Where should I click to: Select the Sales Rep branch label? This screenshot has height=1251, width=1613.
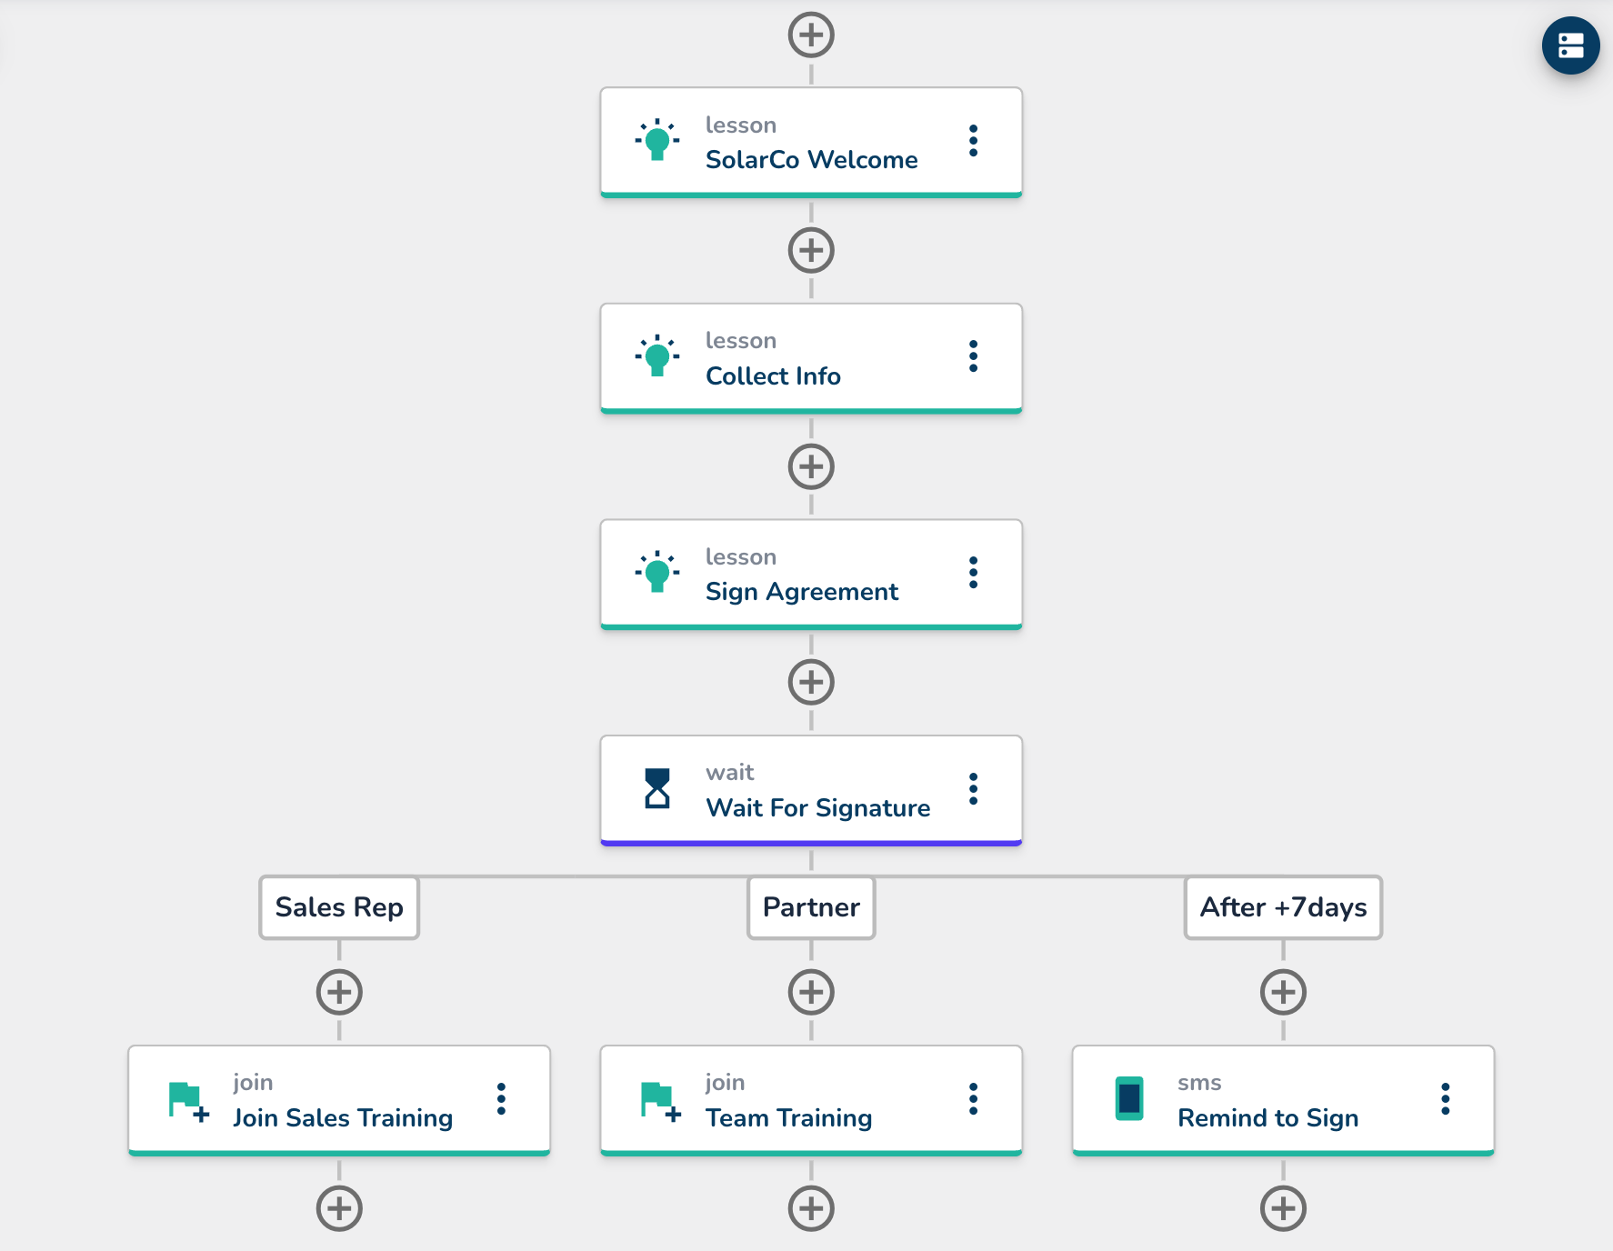click(x=339, y=907)
